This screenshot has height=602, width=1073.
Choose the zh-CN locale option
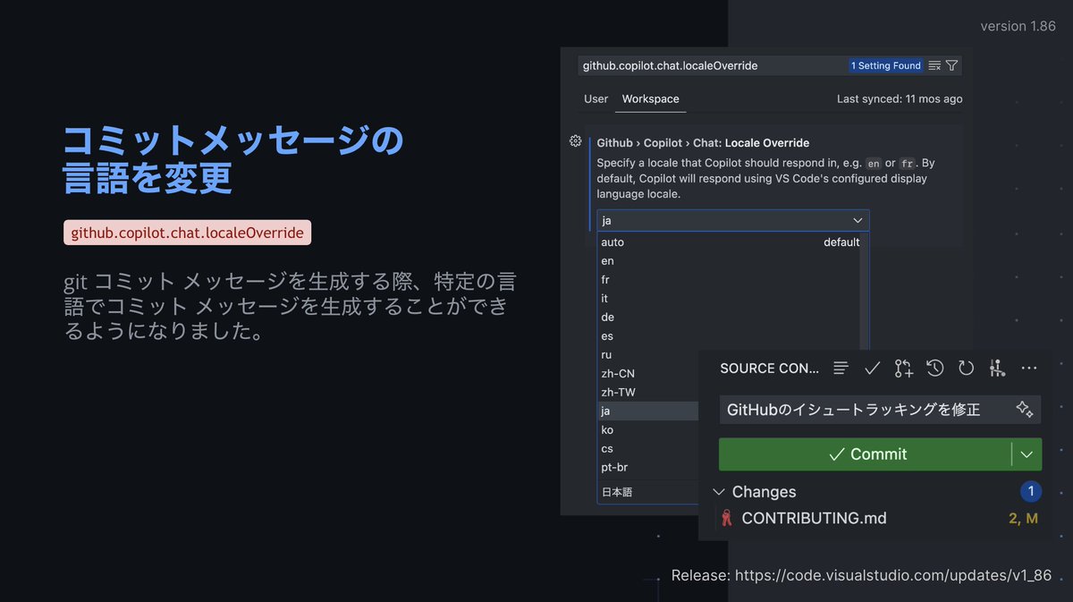(648, 374)
